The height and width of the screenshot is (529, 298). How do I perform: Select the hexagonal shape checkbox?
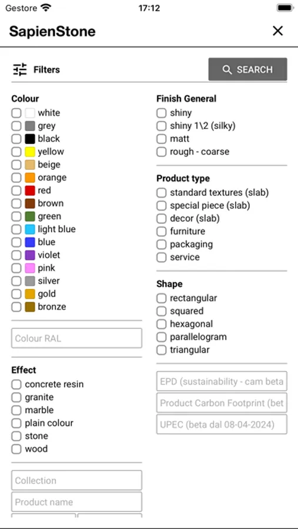[161, 324]
